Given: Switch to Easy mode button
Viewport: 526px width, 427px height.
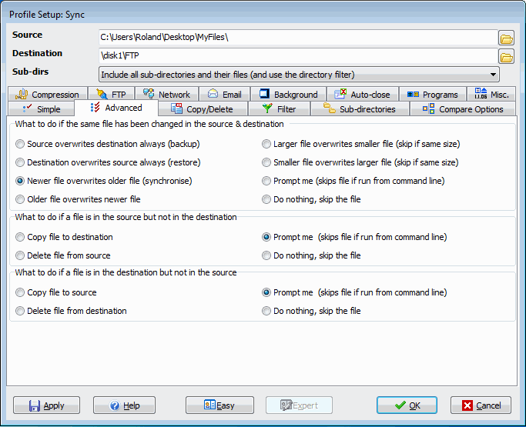Looking at the screenshot, I should point(219,405).
